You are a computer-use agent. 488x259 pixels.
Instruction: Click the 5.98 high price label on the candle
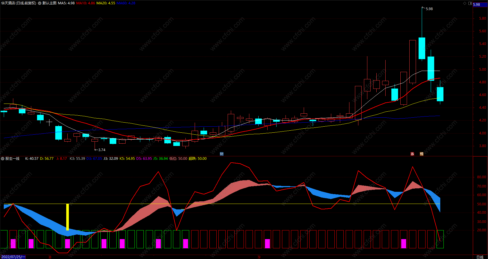coord(429,9)
